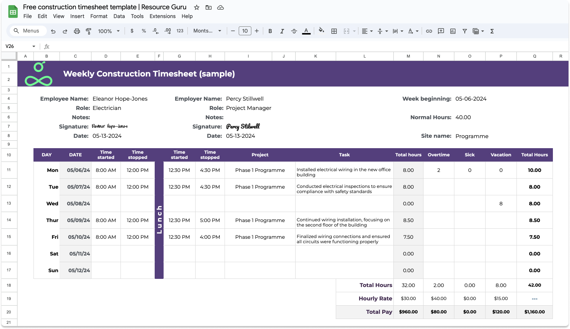
Task: Click the insert comment icon
Action: [441, 31]
